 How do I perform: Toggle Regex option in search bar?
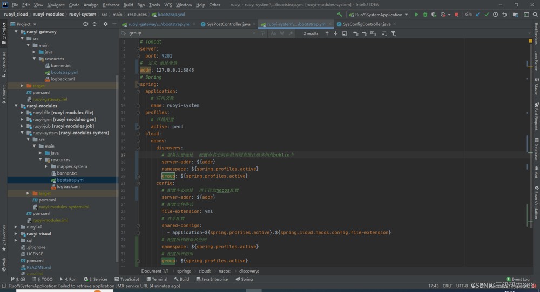click(x=291, y=33)
